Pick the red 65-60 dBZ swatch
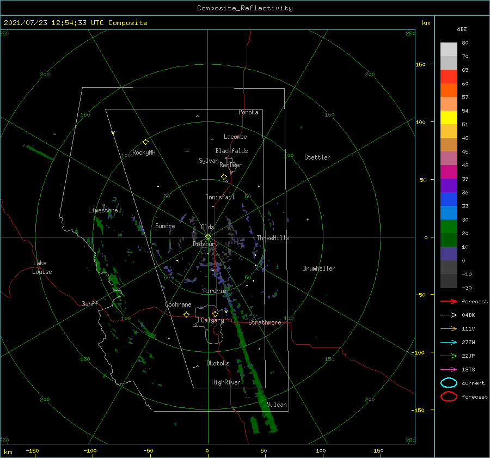 coord(449,77)
